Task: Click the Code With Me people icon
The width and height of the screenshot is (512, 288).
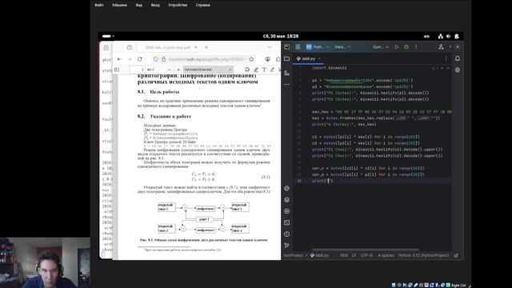Action: coord(441,47)
